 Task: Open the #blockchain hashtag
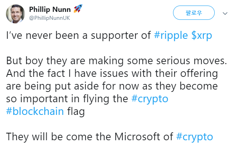coord(35,111)
